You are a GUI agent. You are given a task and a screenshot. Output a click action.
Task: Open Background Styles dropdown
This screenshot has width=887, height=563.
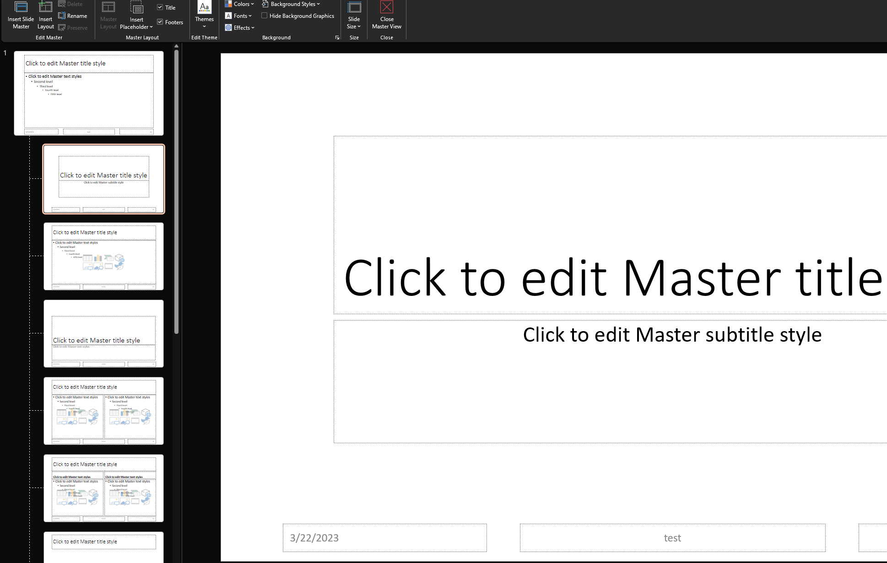point(291,4)
